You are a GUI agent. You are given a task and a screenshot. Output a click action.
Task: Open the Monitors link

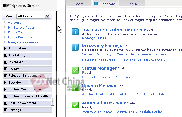123,77
